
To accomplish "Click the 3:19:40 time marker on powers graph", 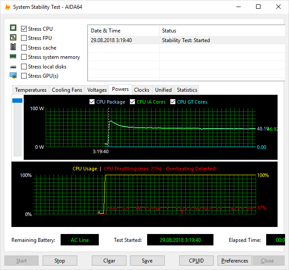I will 101,151.
